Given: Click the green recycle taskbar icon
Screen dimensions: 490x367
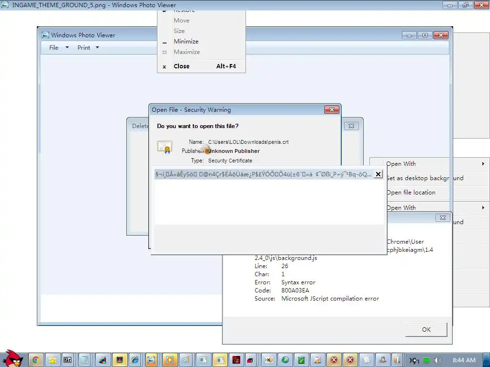Looking at the screenshot, I should click(301, 360).
